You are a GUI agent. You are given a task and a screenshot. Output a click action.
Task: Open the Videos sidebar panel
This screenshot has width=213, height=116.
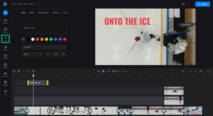click(x=5, y=57)
